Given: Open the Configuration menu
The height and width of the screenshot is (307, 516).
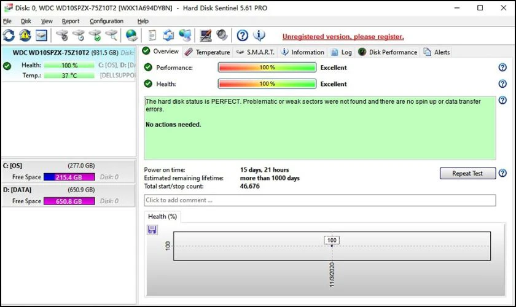Looking at the screenshot, I should (107, 21).
